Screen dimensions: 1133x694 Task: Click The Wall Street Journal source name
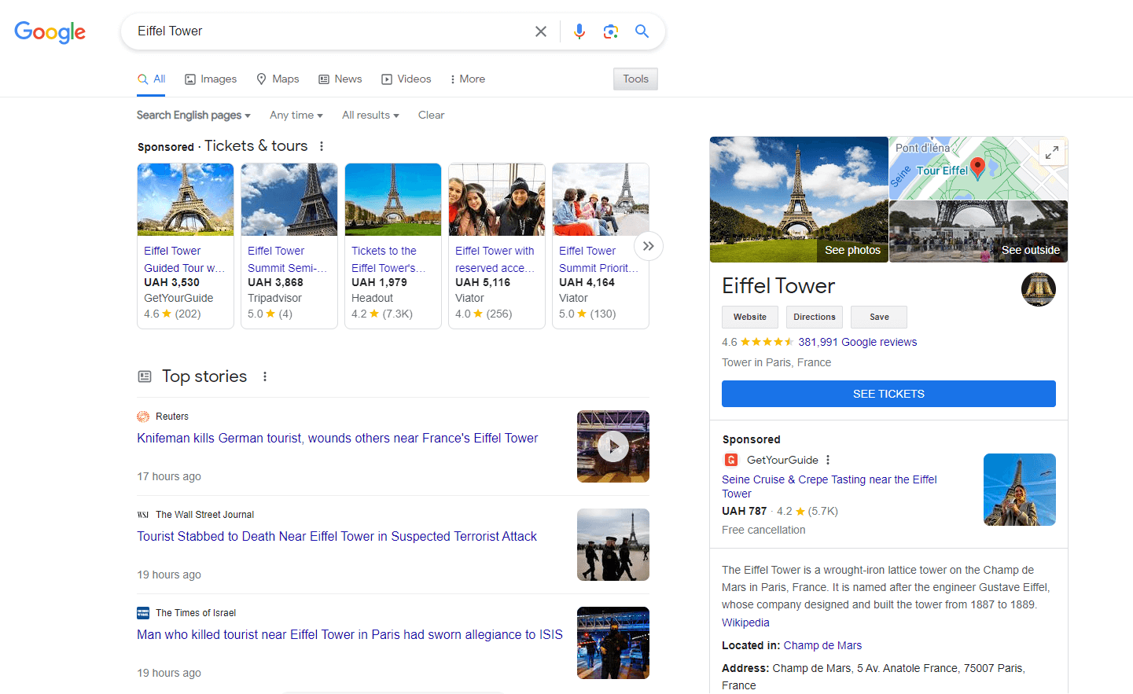point(204,515)
